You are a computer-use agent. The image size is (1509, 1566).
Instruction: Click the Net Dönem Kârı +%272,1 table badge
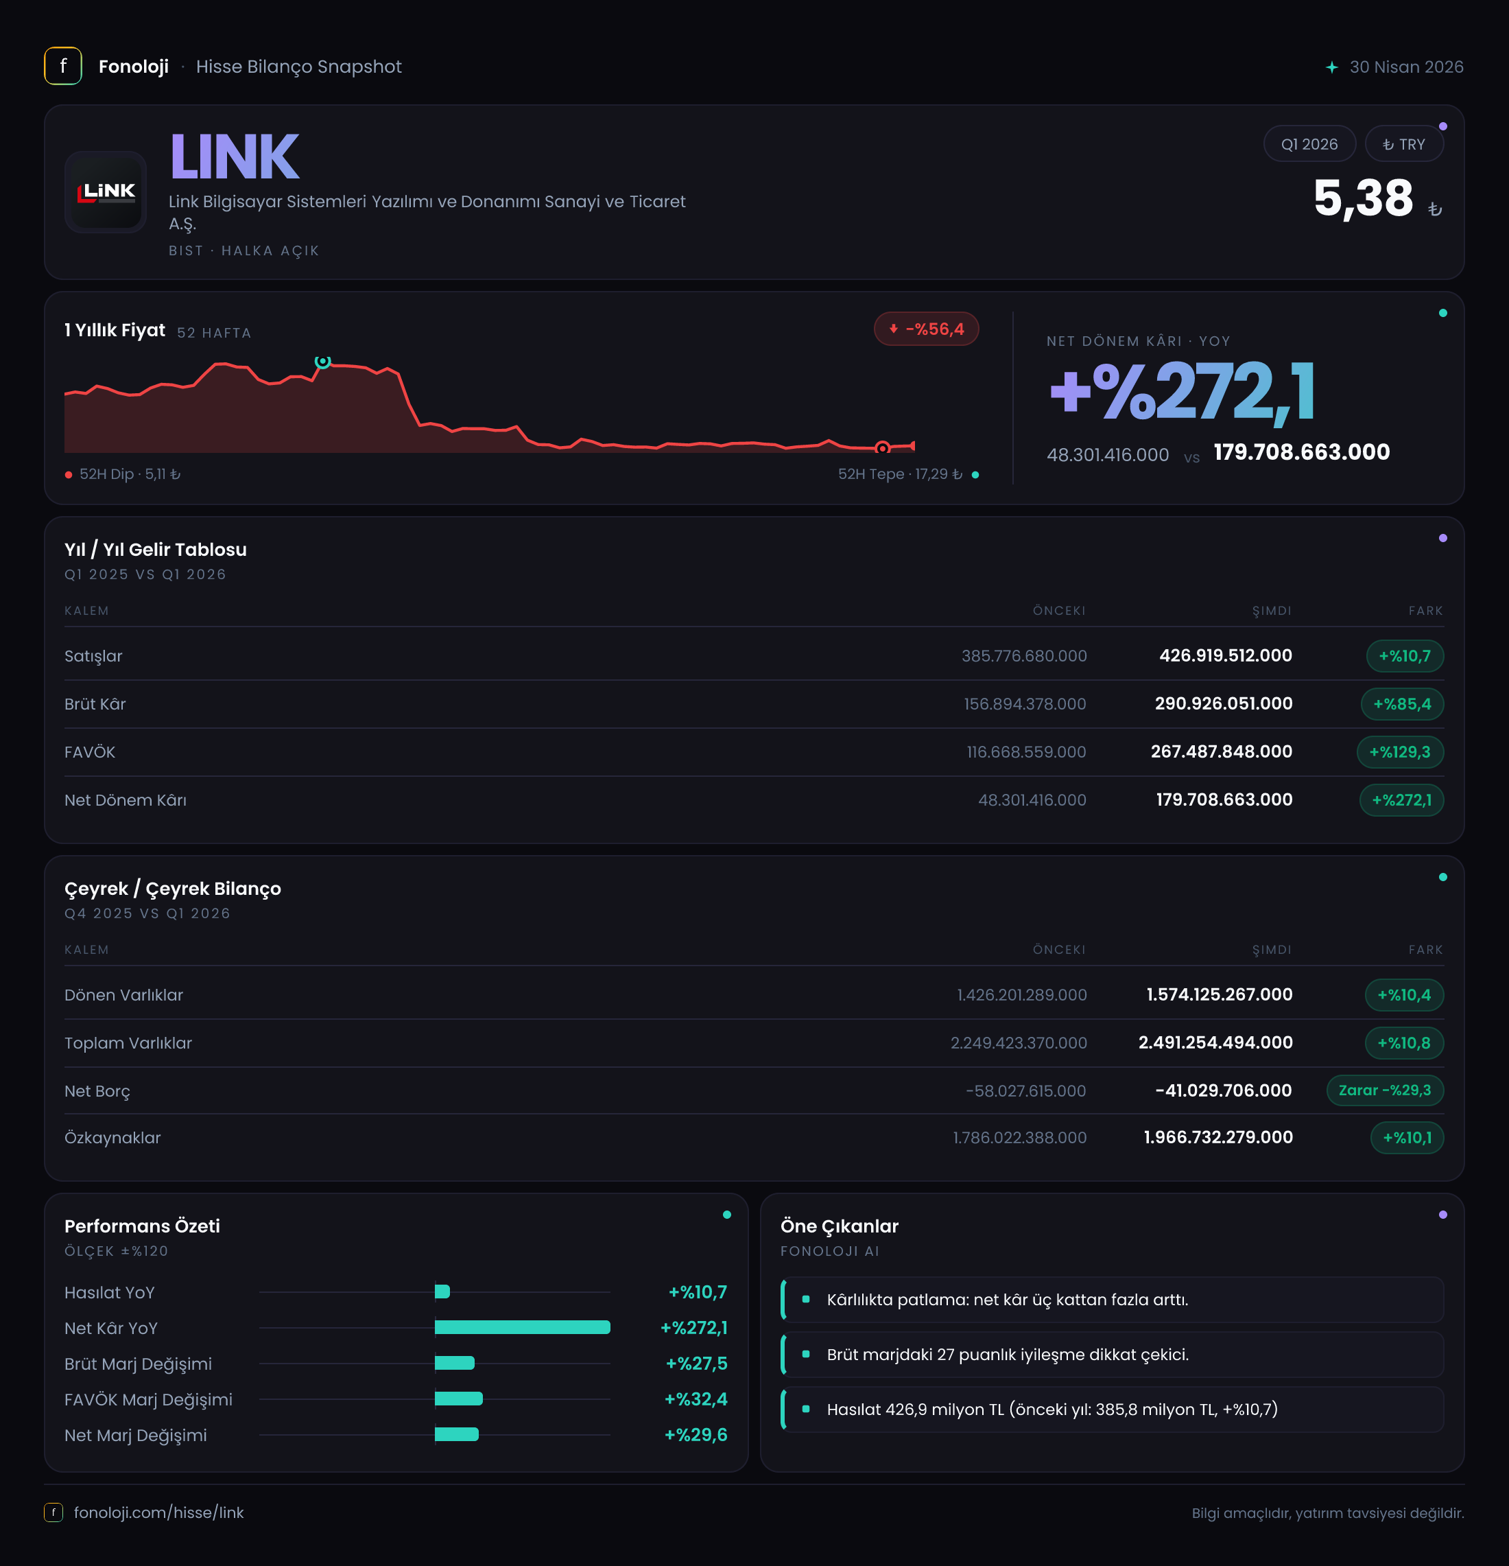click(1402, 799)
